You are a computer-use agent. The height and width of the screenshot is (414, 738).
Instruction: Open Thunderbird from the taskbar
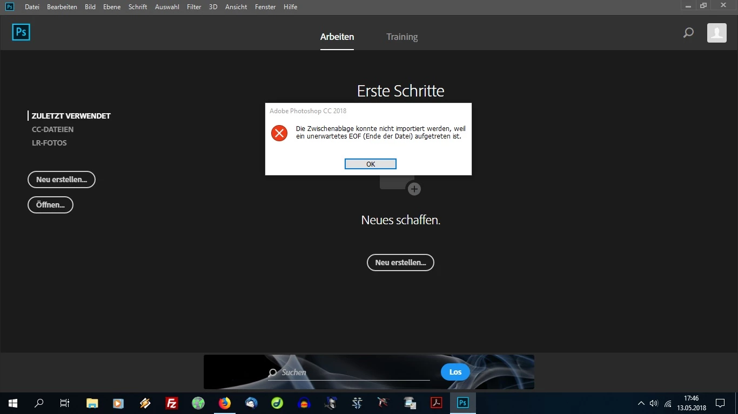(251, 403)
